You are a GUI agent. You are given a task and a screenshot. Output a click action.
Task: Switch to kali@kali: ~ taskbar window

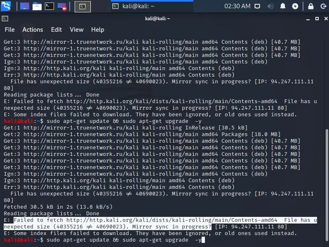coord(152,6)
